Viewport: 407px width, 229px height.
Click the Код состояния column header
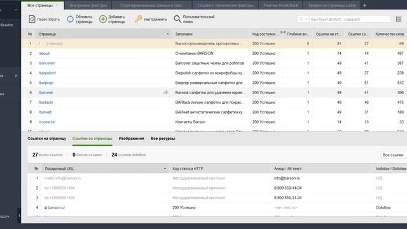tap(265, 34)
